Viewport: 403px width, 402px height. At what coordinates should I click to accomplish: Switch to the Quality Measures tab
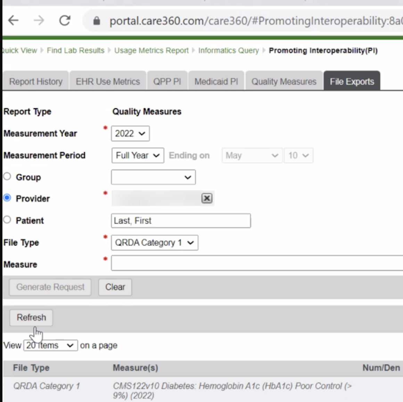click(283, 82)
